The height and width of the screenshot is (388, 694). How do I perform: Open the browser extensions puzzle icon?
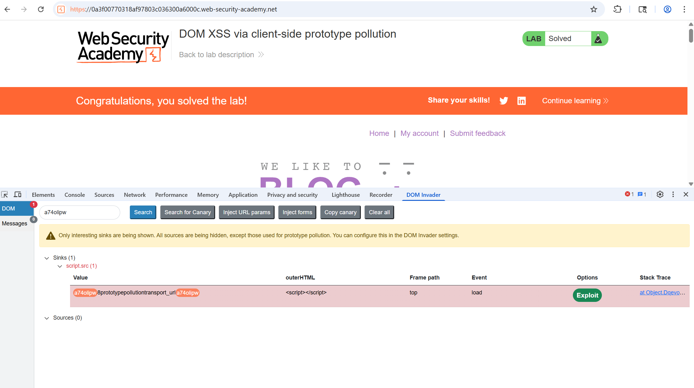(617, 9)
